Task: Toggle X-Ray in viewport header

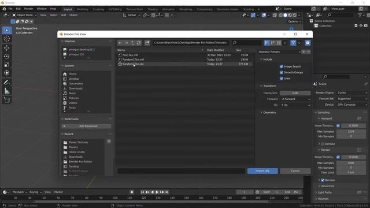Action: point(275,15)
